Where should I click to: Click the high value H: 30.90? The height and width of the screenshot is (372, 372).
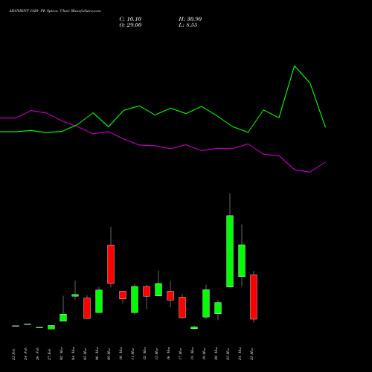190,19
